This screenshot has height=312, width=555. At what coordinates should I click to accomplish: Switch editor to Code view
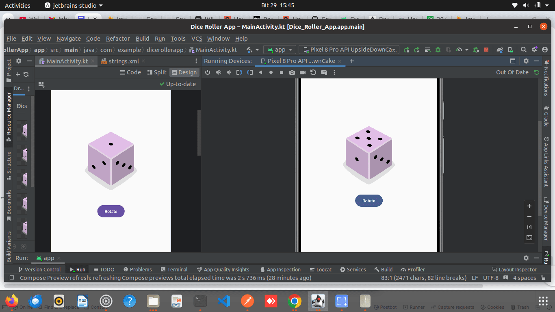(131, 72)
